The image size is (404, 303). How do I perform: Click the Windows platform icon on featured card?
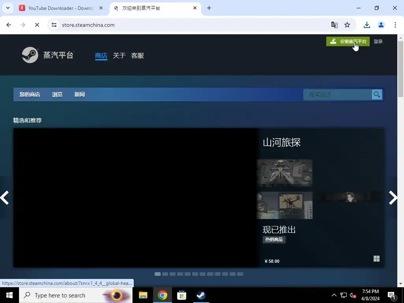(x=376, y=259)
